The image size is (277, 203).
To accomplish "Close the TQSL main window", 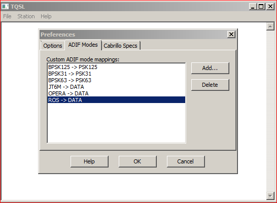I will 270,7.
